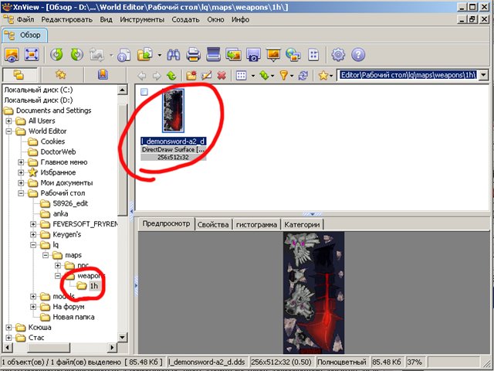This screenshot has width=494, height=371.
Task: Open the Инфо menu
Action: click(240, 19)
